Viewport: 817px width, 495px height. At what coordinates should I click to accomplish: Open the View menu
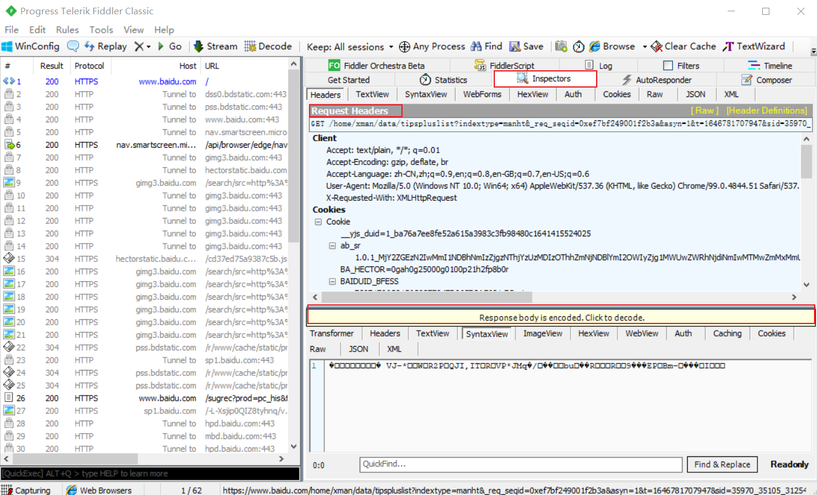[133, 30]
